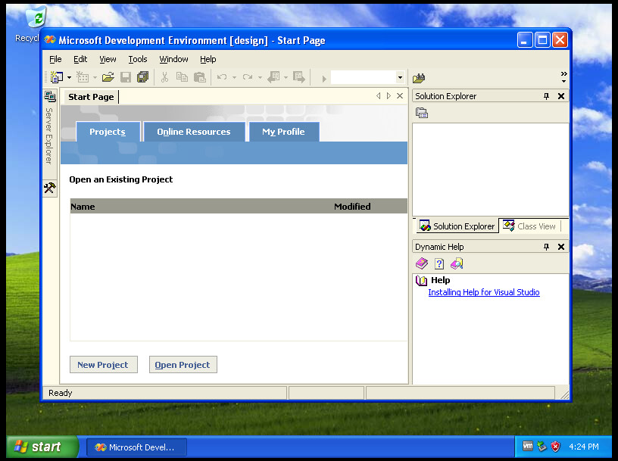Image resolution: width=618 pixels, height=461 pixels.
Task: Close the Dynamic Help panel
Action: [x=561, y=247]
